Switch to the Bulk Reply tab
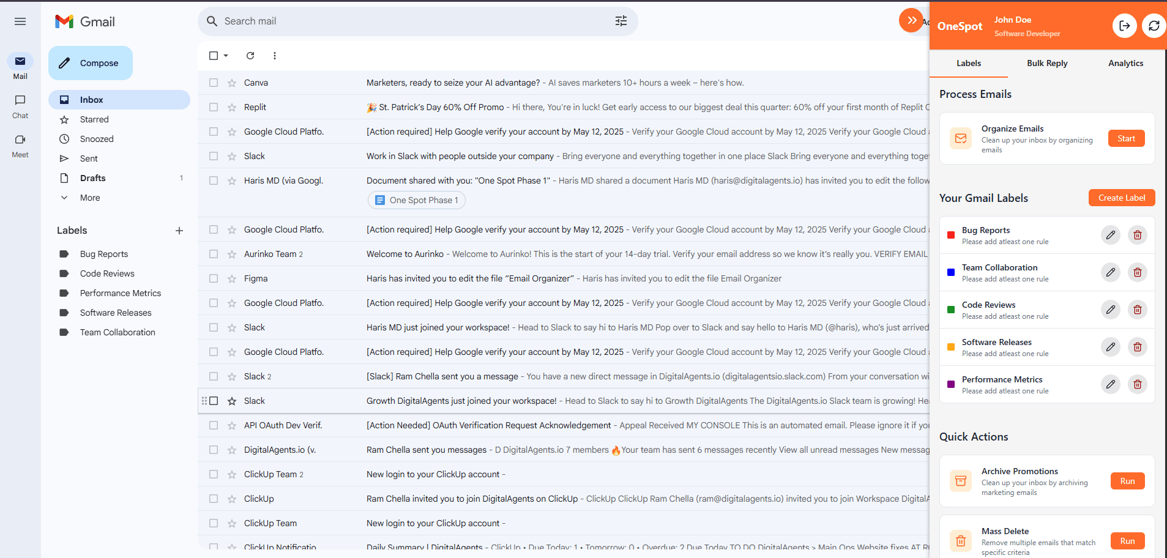 [1047, 63]
